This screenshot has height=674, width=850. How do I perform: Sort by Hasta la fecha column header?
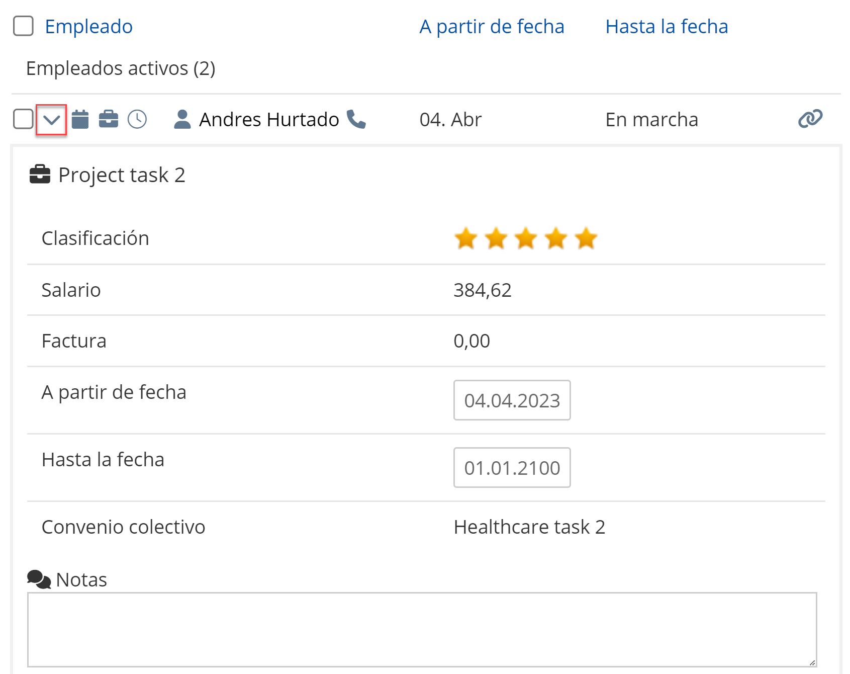pyautogui.click(x=667, y=27)
